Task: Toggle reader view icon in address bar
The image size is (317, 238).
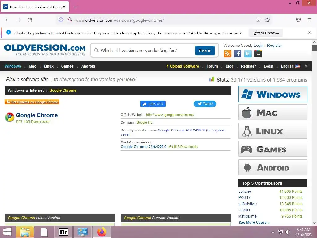Action: click(258, 20)
